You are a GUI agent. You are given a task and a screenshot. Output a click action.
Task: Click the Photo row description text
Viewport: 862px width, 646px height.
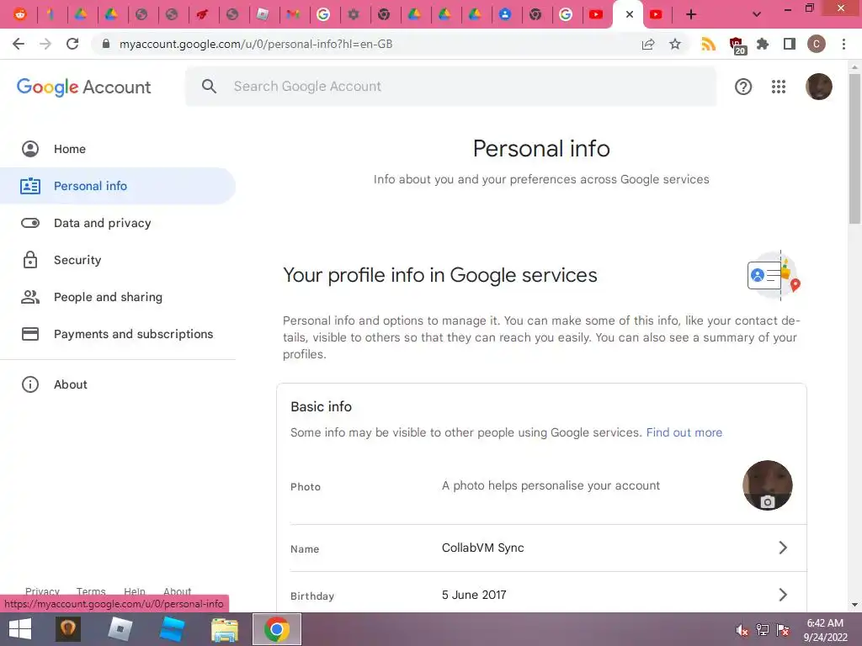[x=551, y=485]
